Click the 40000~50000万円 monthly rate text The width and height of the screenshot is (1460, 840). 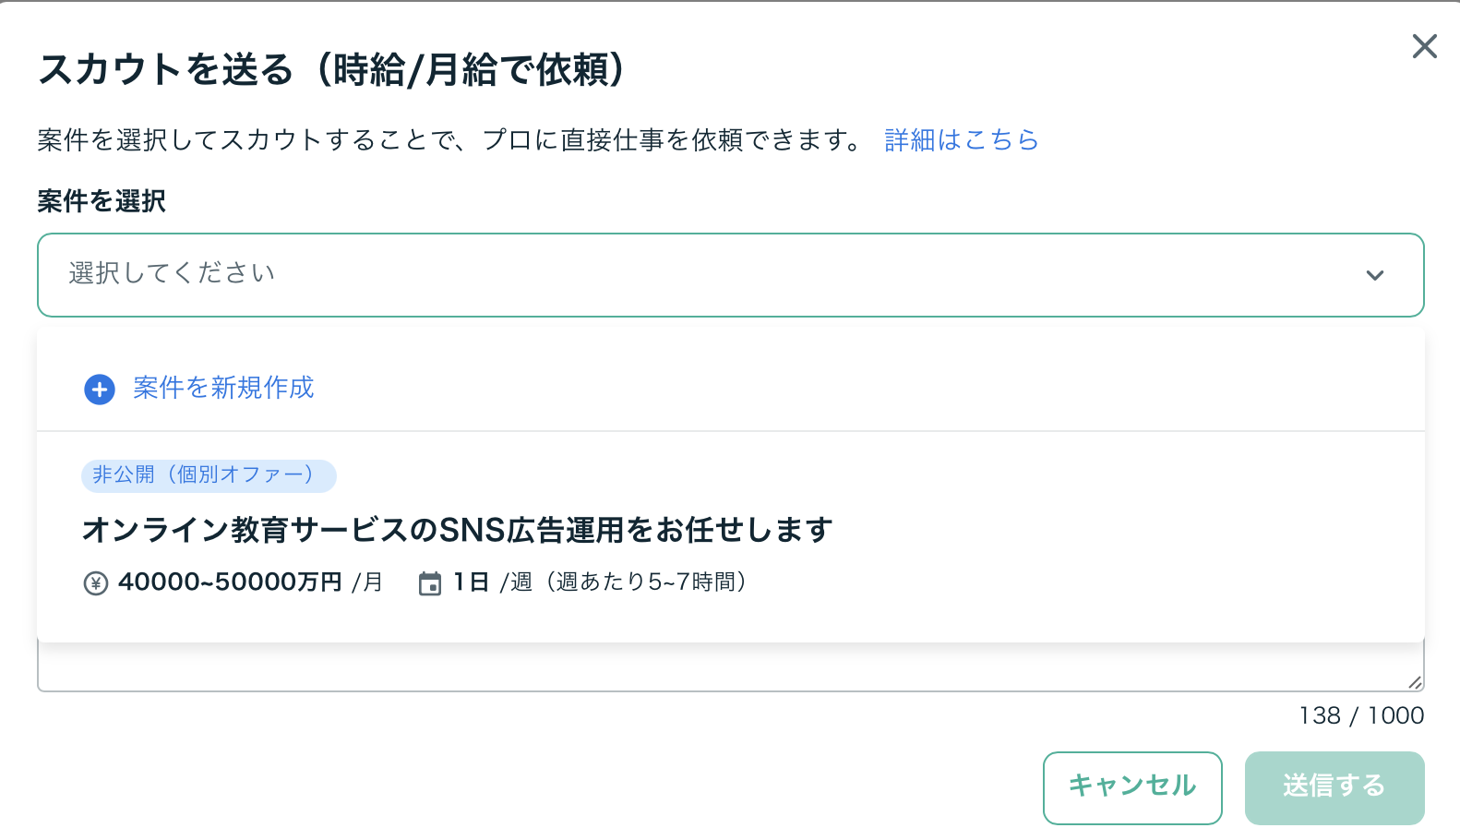pos(230,582)
